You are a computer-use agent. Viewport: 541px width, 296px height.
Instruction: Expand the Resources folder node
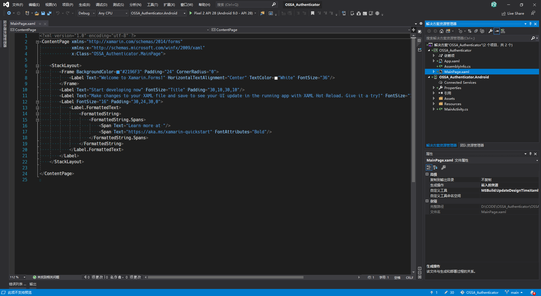pos(434,104)
